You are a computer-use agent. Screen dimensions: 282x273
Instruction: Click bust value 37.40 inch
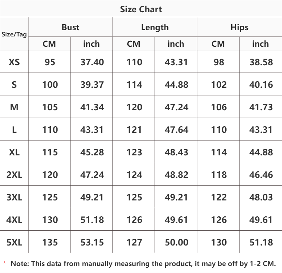[x=92, y=62]
